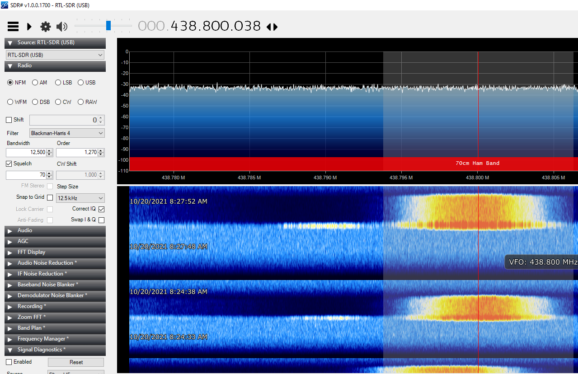Click the volume slider handle
This screenshot has width=578, height=374.
[108, 26]
